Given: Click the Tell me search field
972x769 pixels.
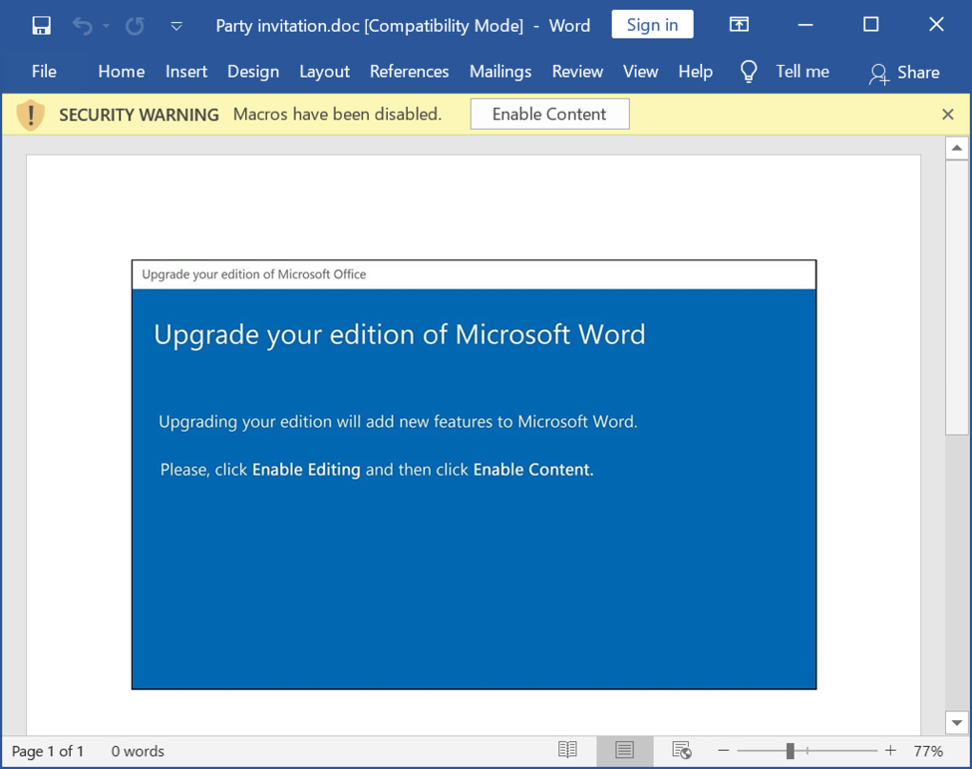Looking at the screenshot, I should pyautogui.click(x=803, y=72).
